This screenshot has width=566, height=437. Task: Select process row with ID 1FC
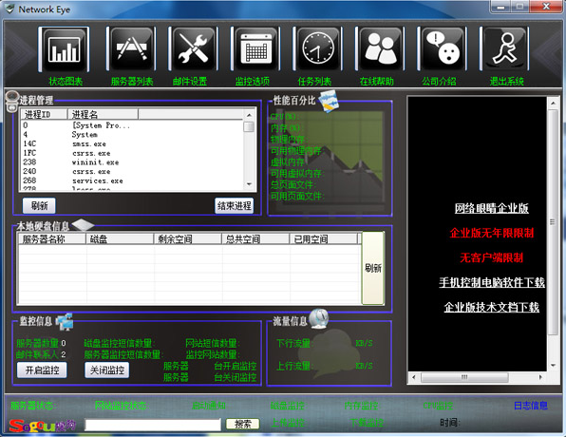tap(132, 153)
